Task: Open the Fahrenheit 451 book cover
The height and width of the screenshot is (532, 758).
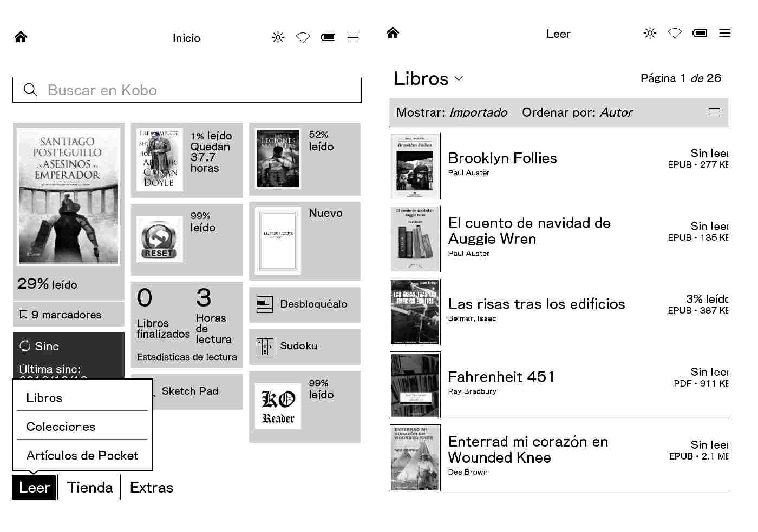Action: click(x=415, y=385)
